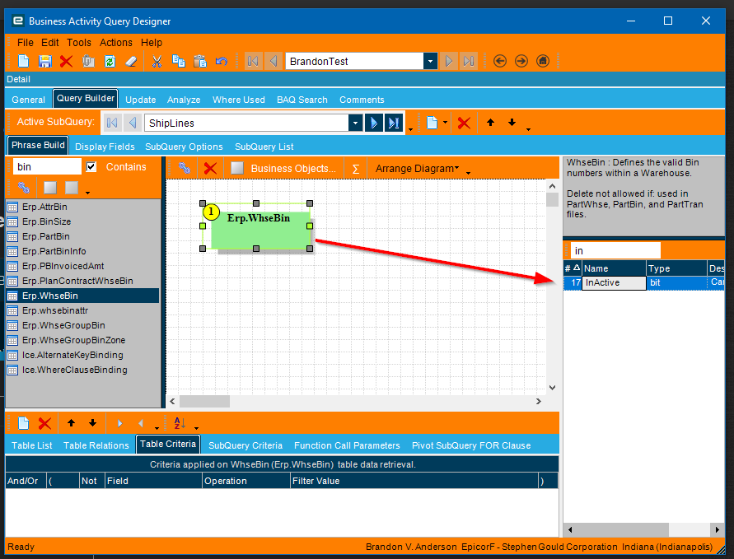This screenshot has height=559, width=734.
Task: Open the File menu
Action: 26,43
